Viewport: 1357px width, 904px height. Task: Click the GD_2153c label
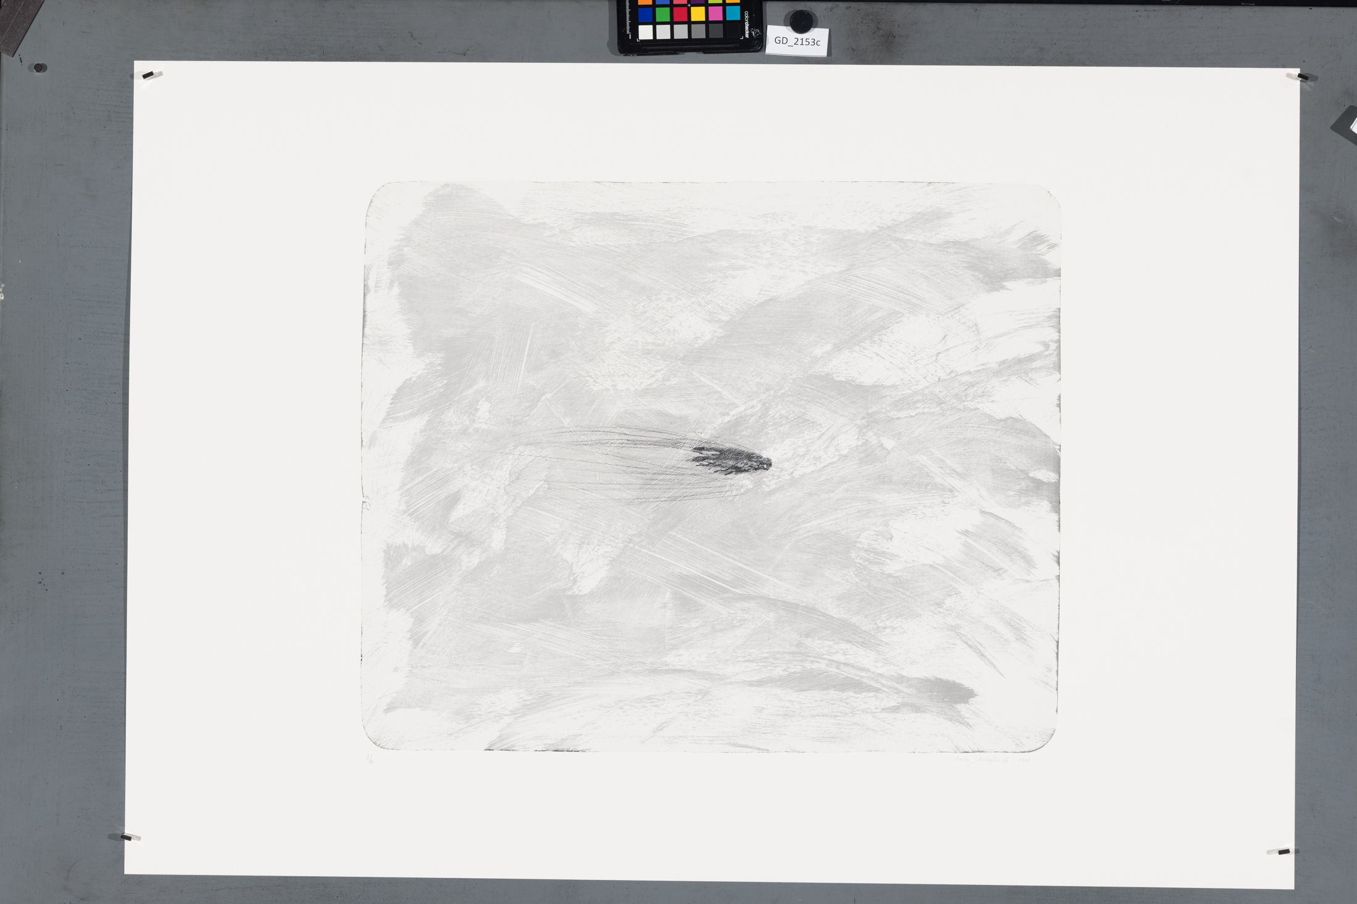pos(797,42)
